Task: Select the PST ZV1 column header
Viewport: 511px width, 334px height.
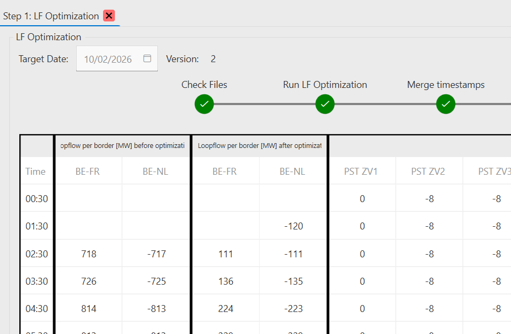Action: click(x=361, y=172)
